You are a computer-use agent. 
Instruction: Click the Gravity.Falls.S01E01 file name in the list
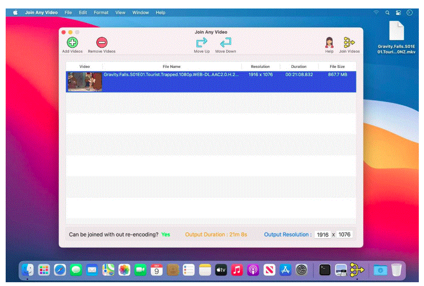click(171, 75)
